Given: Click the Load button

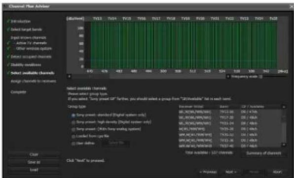Looking at the screenshot, I should pos(34,170).
